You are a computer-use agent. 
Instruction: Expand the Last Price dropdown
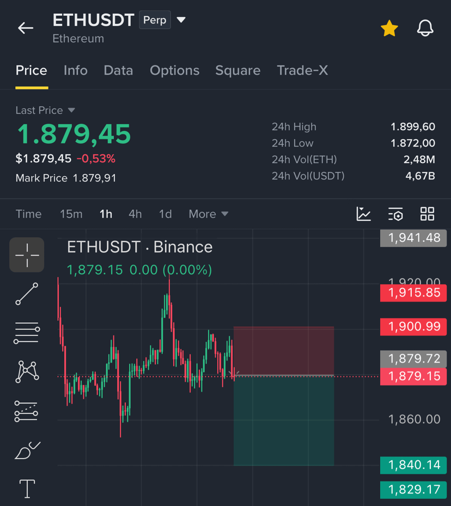pos(45,110)
